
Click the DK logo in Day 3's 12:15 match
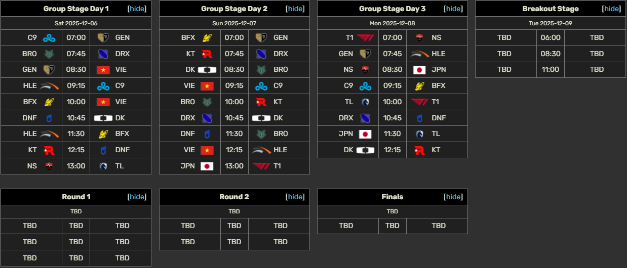click(x=365, y=150)
